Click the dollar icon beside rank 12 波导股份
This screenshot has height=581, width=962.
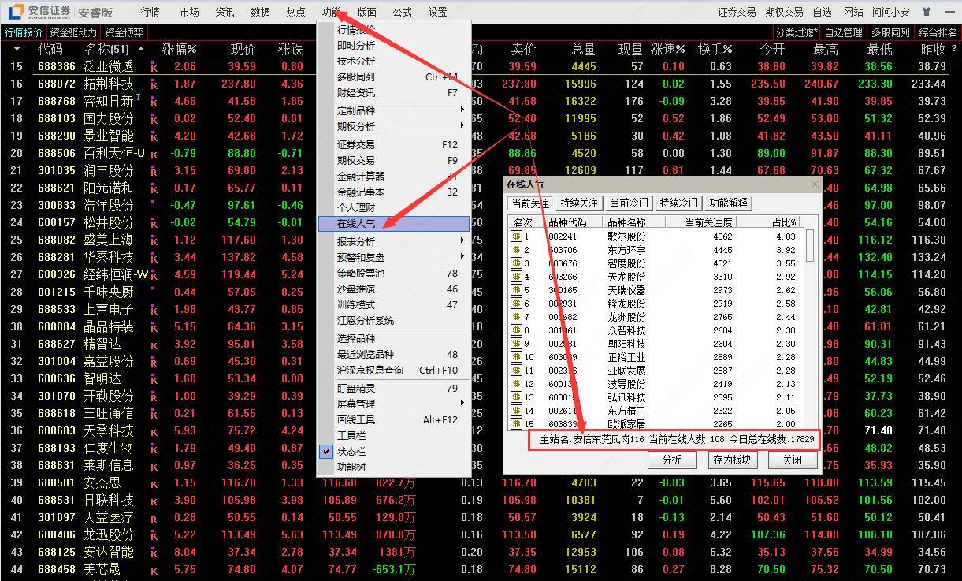tap(517, 384)
